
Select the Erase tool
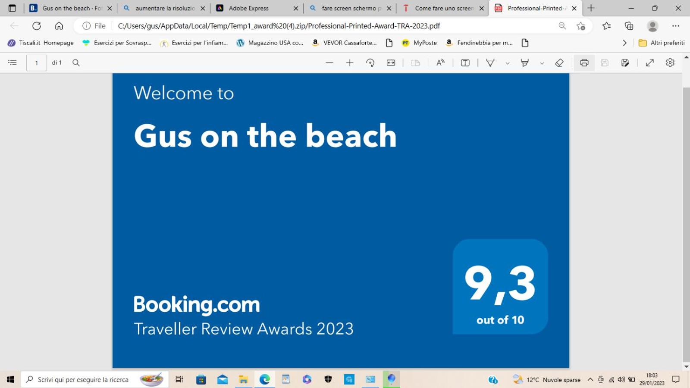(x=559, y=63)
